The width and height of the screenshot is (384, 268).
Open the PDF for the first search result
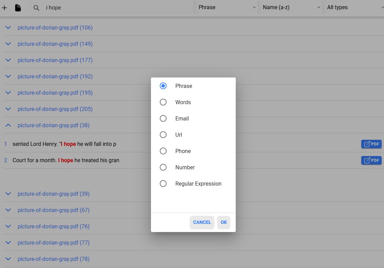371,144
